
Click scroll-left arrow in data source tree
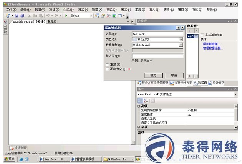tap(189, 76)
